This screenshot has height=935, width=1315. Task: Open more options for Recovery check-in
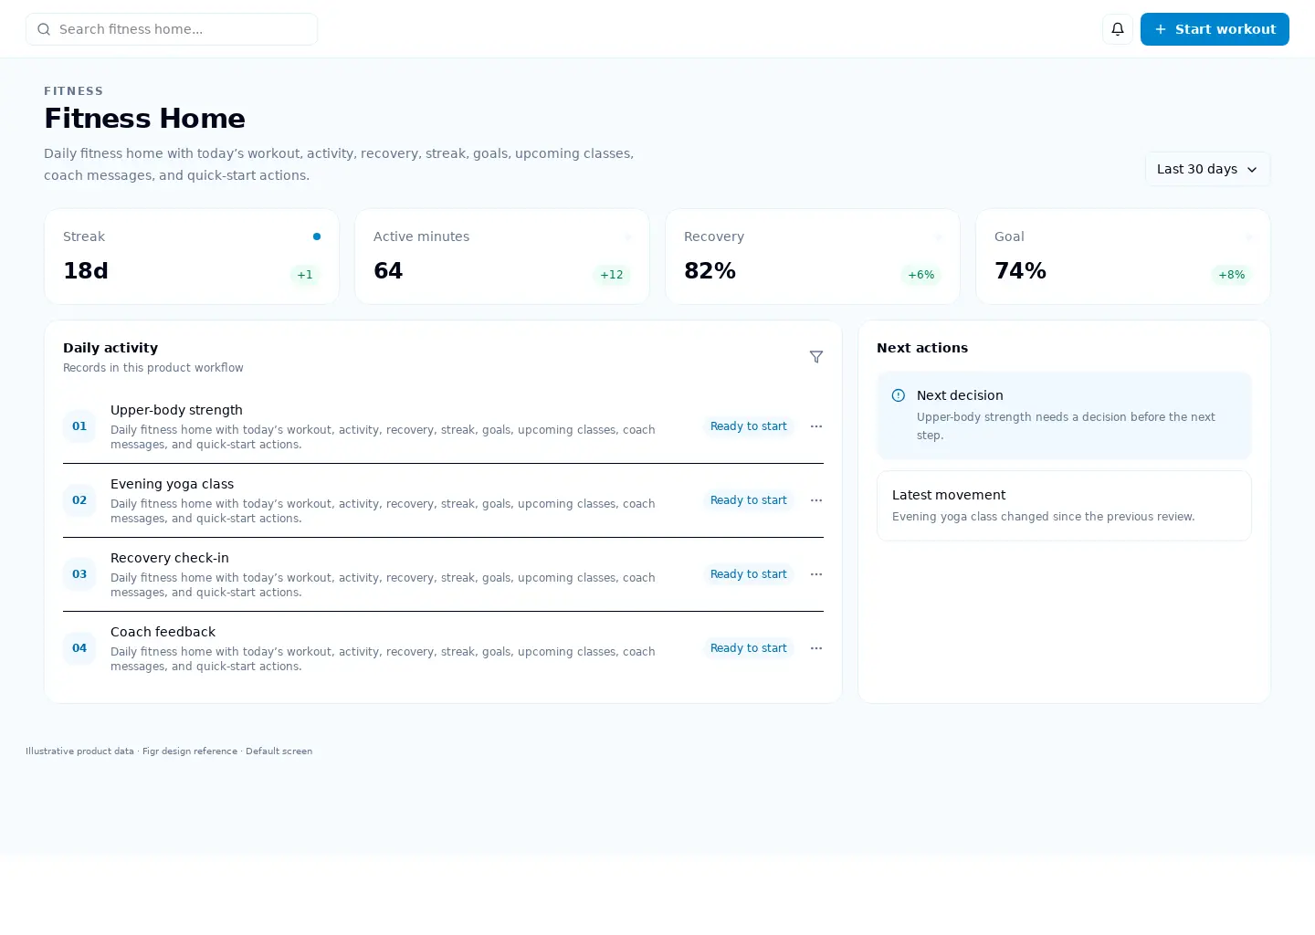(816, 574)
